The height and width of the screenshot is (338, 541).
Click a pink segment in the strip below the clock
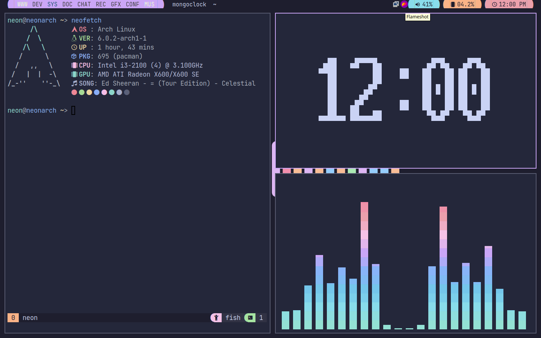point(287,171)
